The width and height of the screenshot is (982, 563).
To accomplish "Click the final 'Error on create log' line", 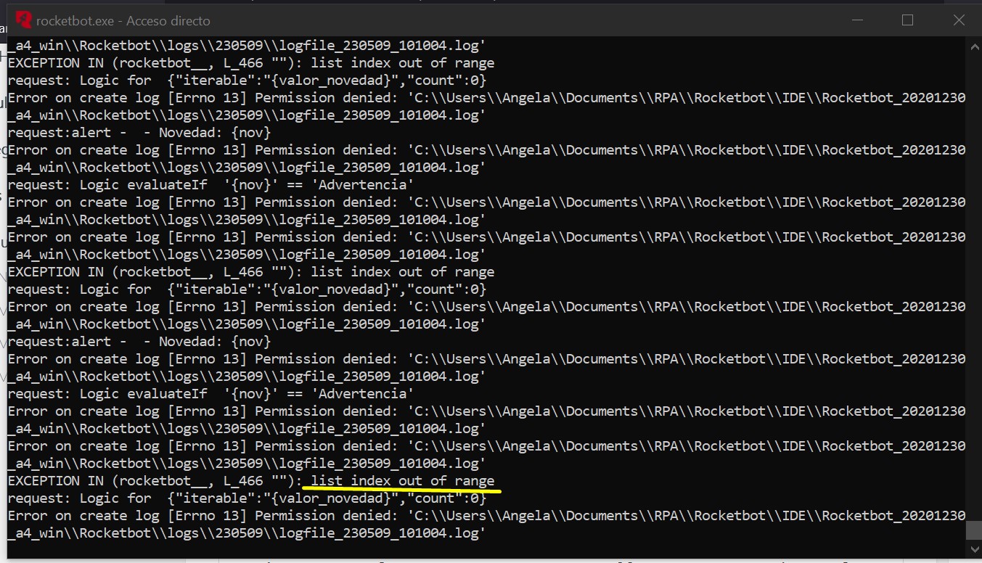I will [x=486, y=516].
